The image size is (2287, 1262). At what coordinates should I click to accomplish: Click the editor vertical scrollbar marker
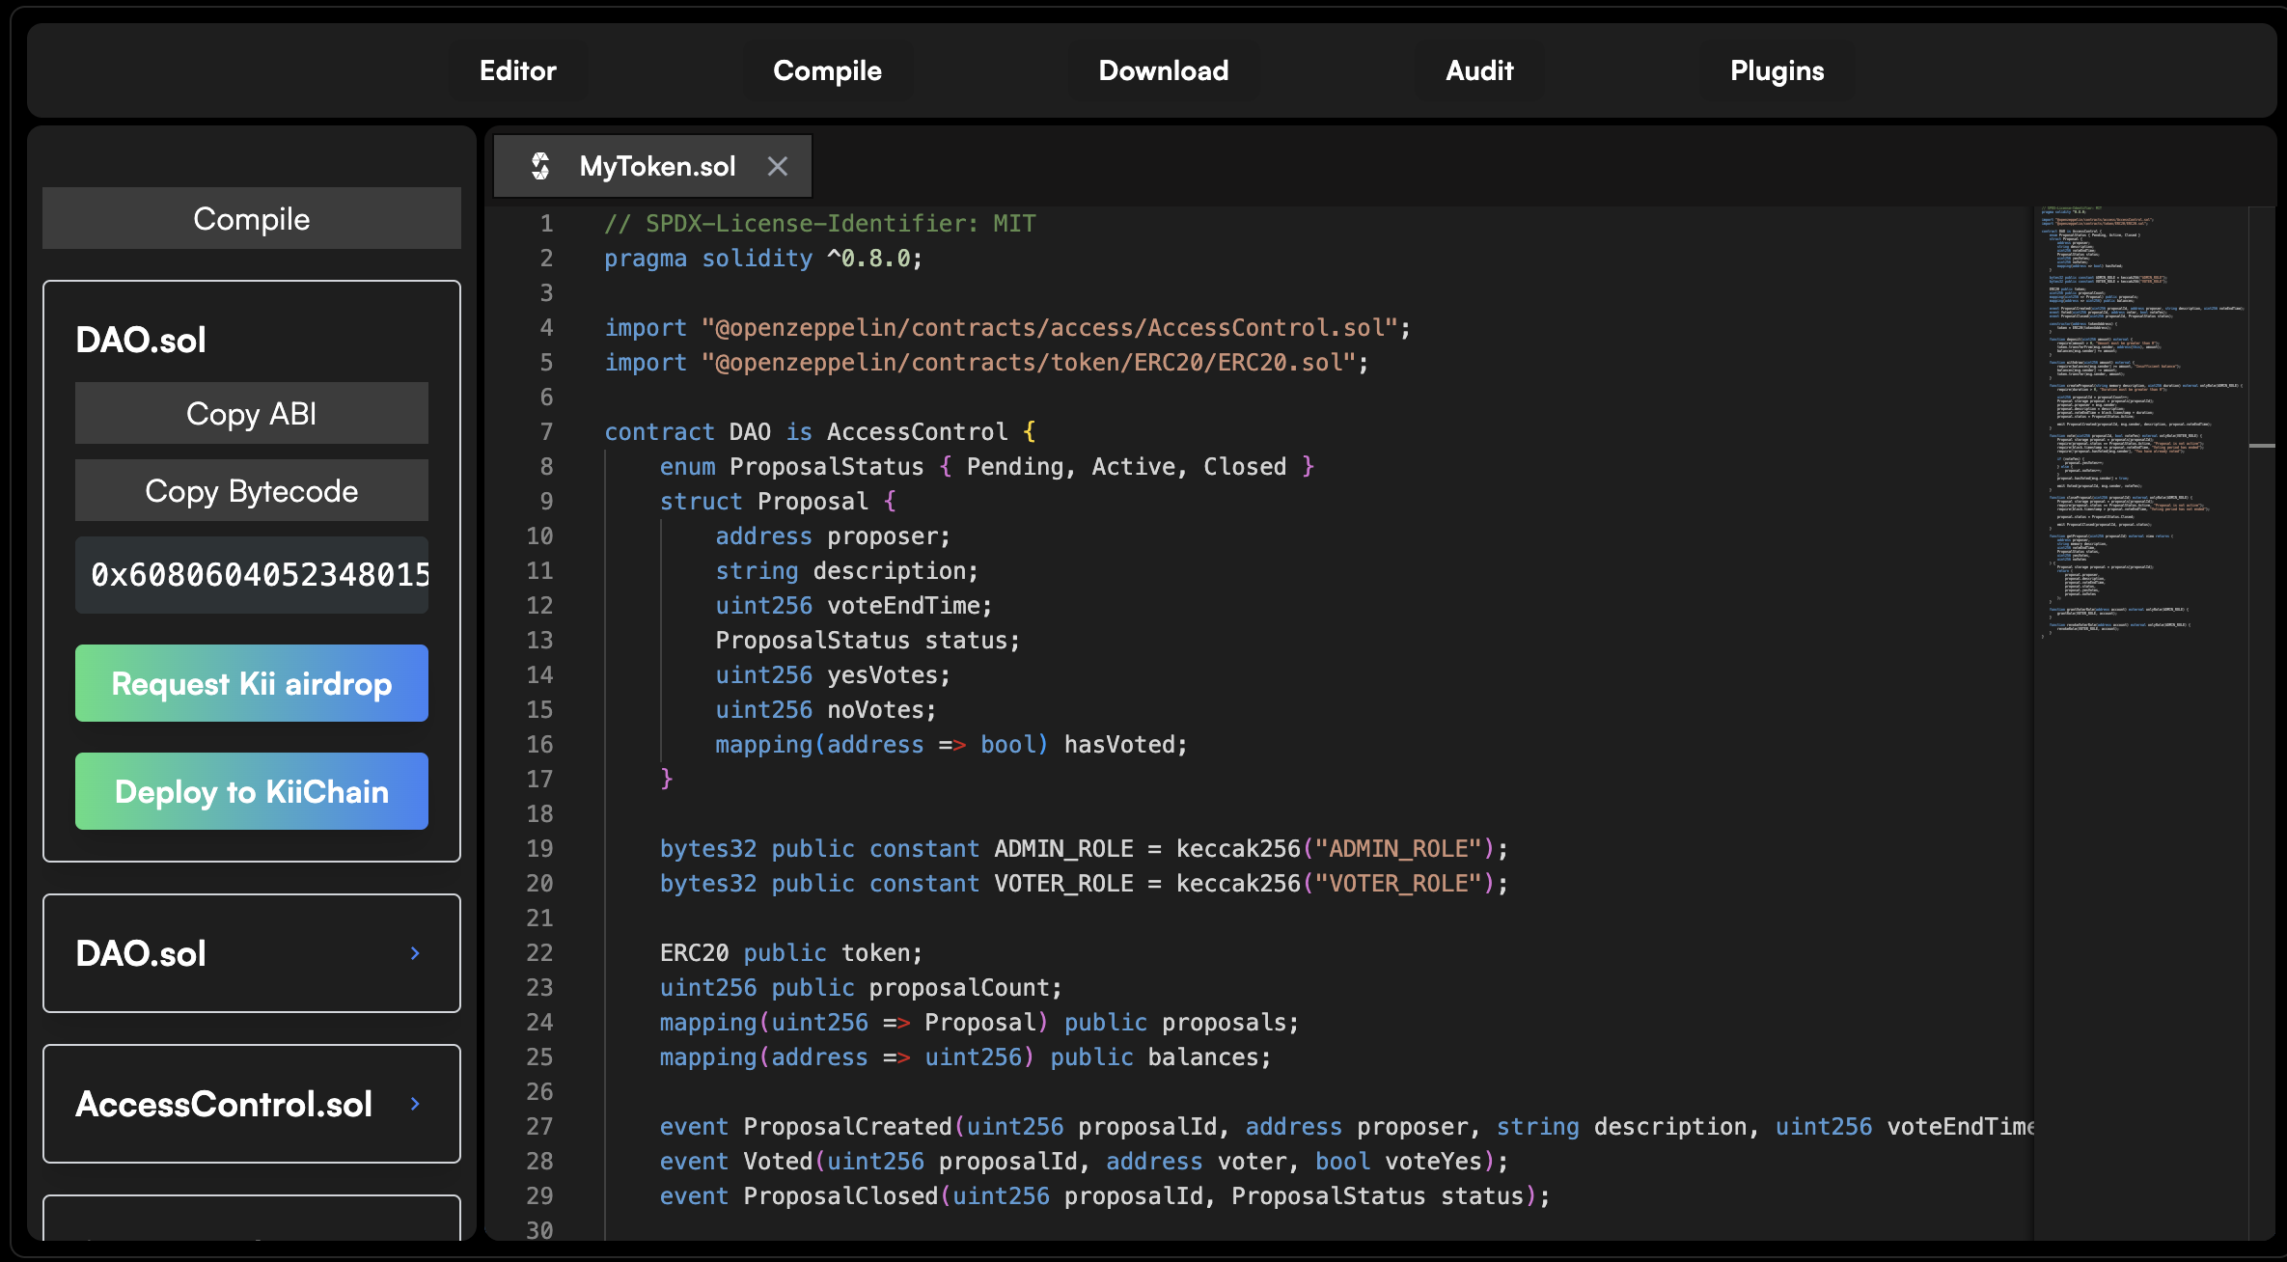click(2262, 446)
